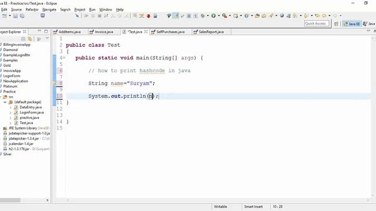
Task: Click the Skip All Breakpoints icon
Action: pyautogui.click(x=77, y=16)
